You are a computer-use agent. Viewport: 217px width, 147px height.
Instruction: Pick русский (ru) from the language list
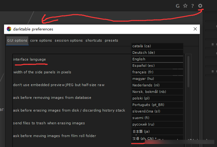pos(157,124)
